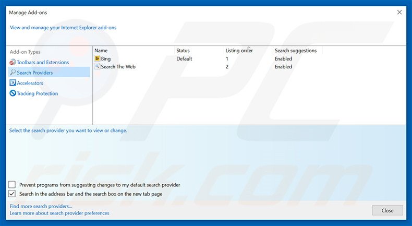Switch to Accelerators add-on type
The image size is (412, 226).
click(x=30, y=83)
